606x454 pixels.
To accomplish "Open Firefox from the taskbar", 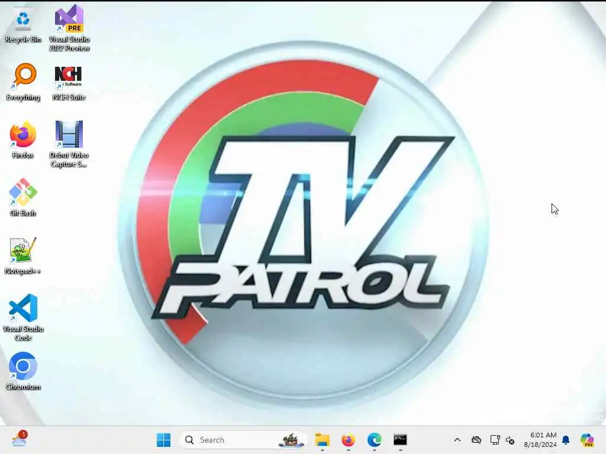I will pyautogui.click(x=348, y=440).
